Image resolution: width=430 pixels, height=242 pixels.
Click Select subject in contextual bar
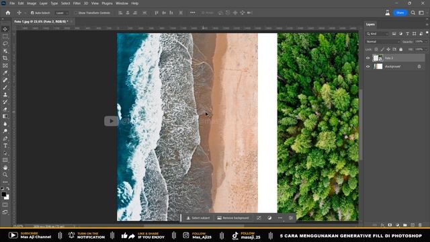198,218
